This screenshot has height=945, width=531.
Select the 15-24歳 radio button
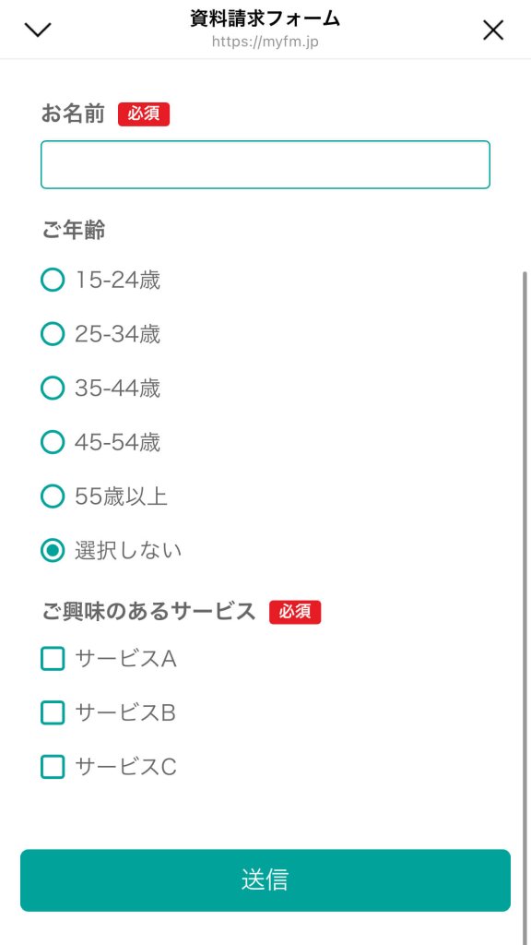pyautogui.click(x=53, y=280)
